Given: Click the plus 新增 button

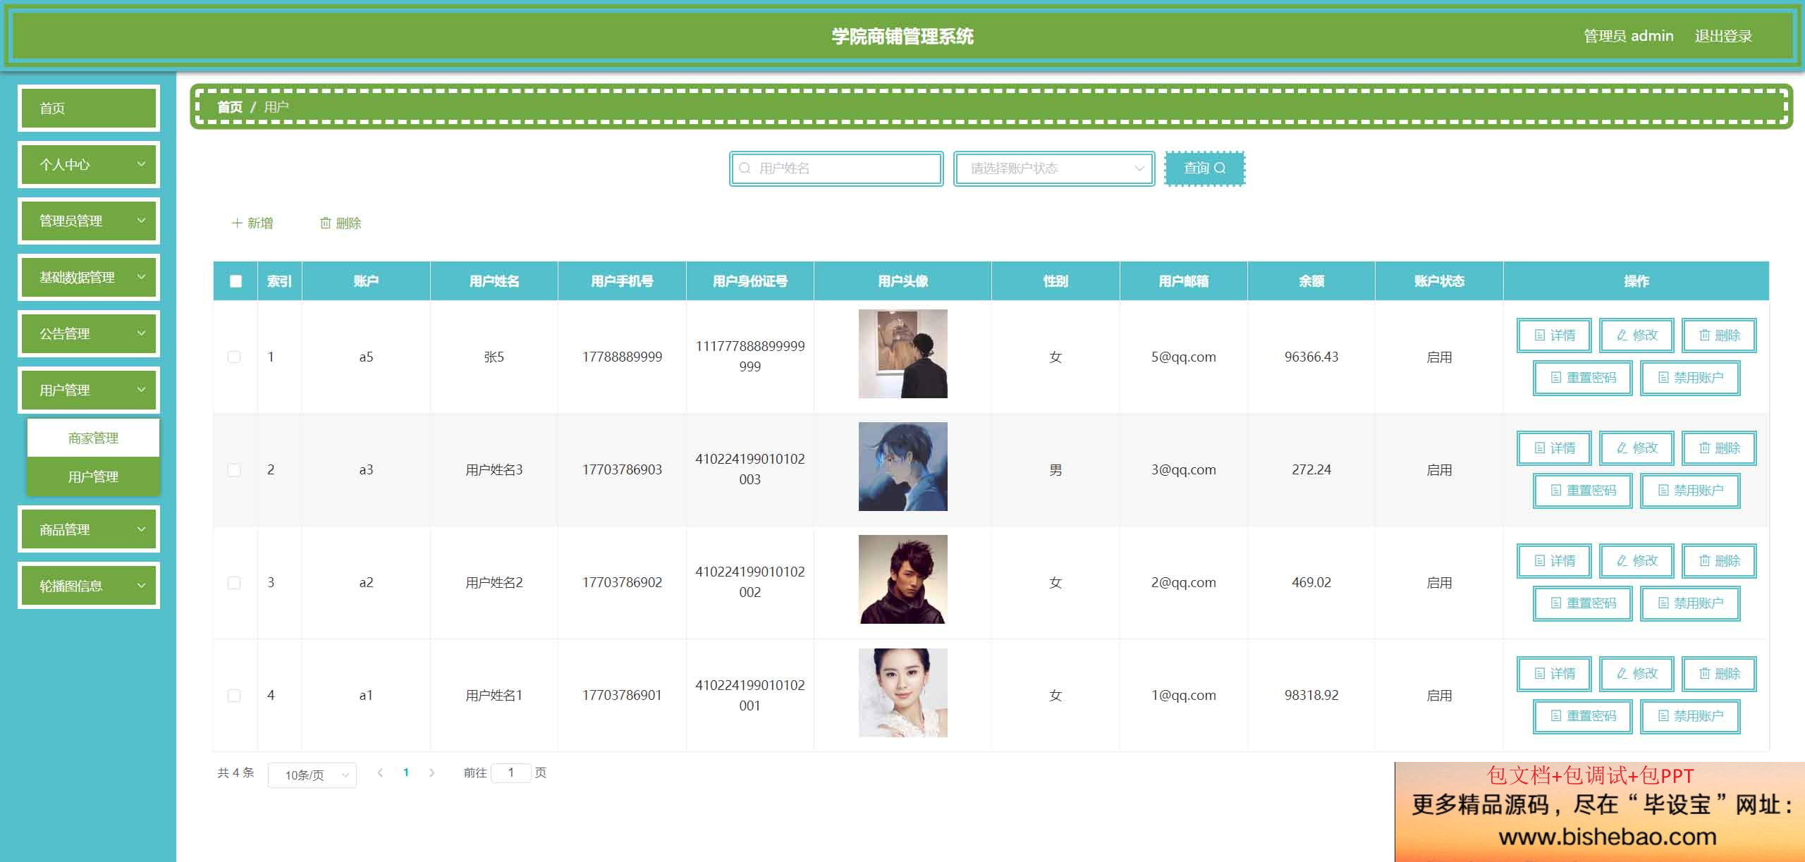Looking at the screenshot, I should [252, 223].
